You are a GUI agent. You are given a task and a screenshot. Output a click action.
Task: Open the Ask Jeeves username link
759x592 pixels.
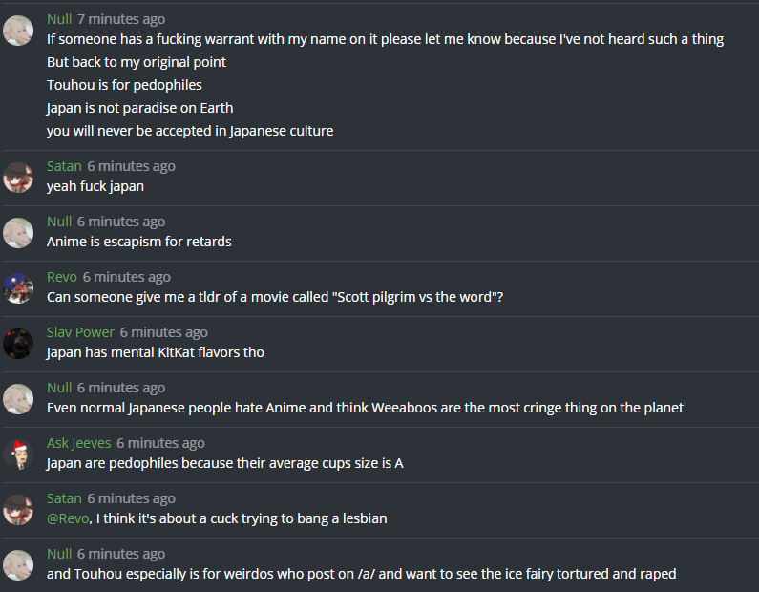78,443
